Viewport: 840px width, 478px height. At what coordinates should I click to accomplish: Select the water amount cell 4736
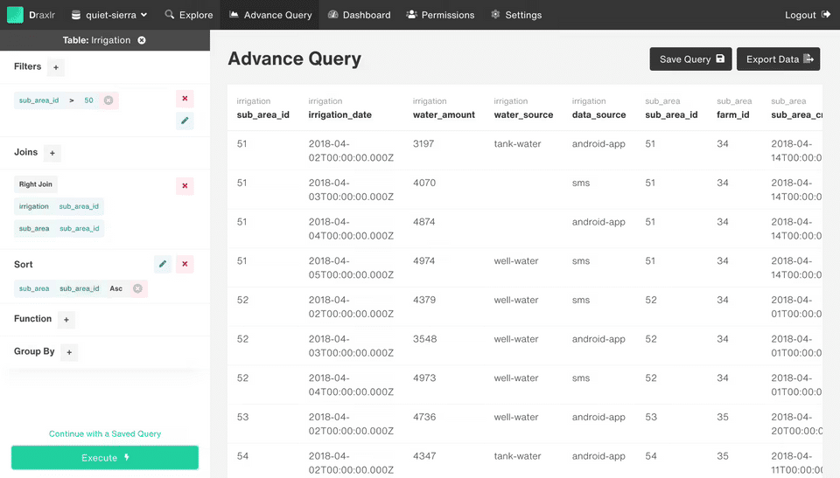click(x=424, y=417)
